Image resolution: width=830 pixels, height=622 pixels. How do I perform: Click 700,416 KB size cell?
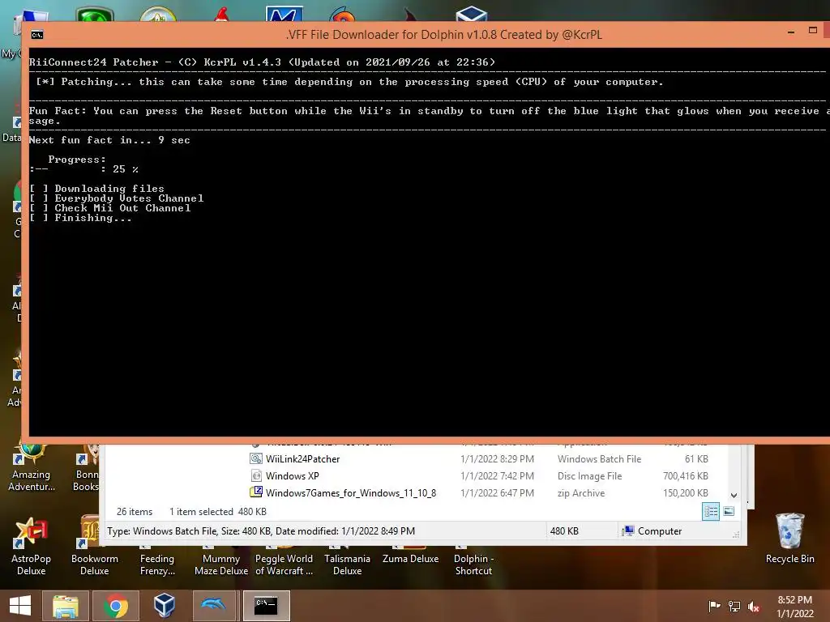686,476
